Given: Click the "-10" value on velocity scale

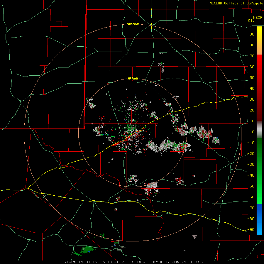Looking at the screenshot, I should [x=251, y=143].
